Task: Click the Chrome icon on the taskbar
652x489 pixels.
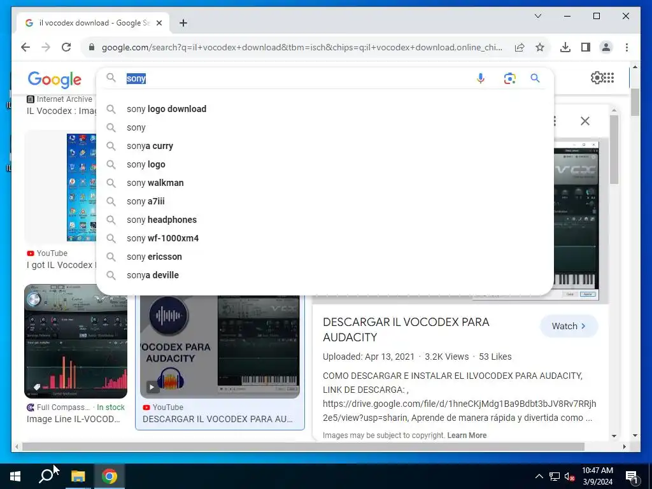Action: click(110, 476)
